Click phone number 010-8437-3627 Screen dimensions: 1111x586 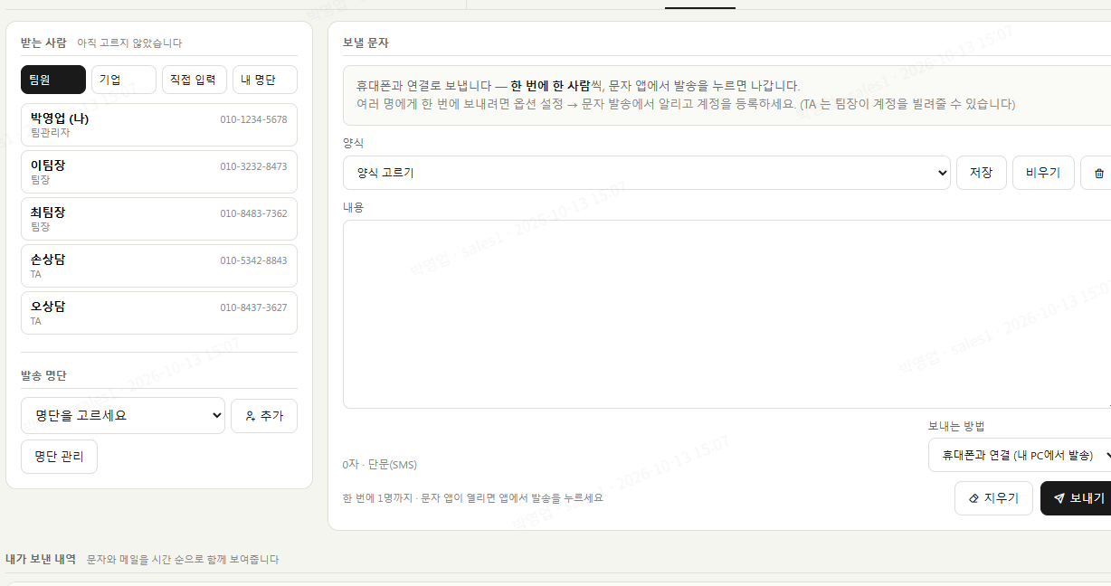click(x=253, y=307)
